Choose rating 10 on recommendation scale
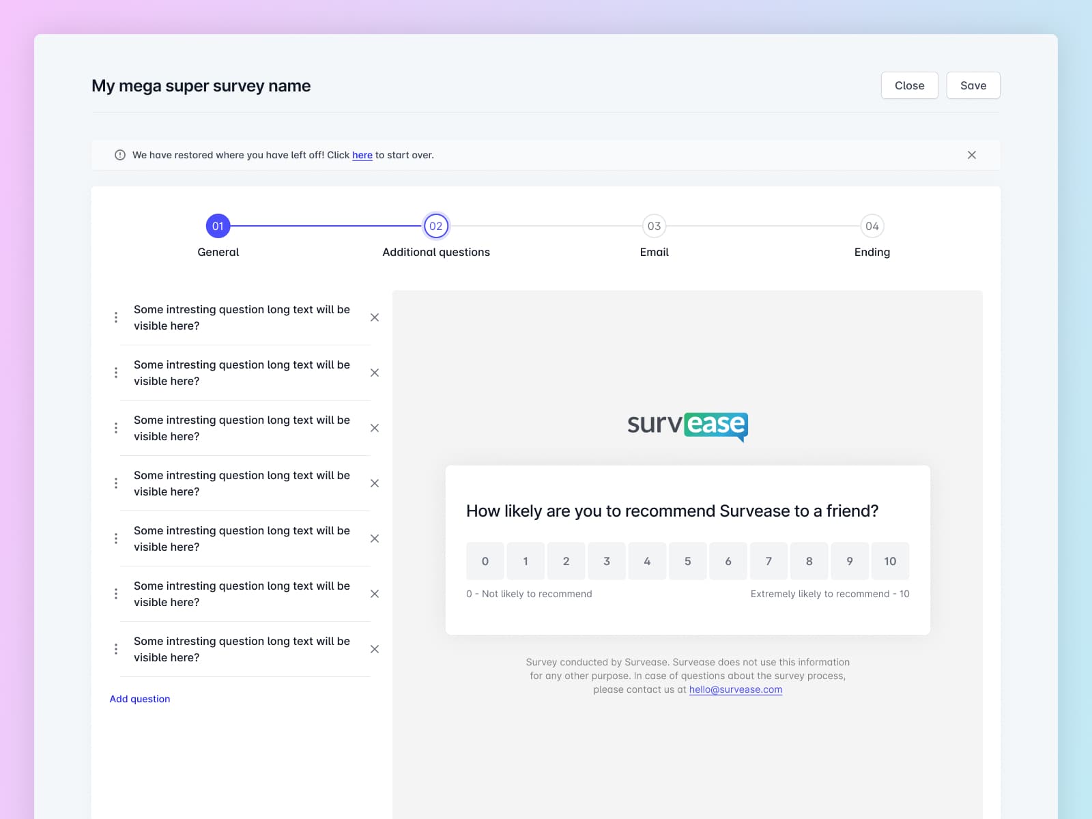The height and width of the screenshot is (819, 1092). tap(890, 561)
